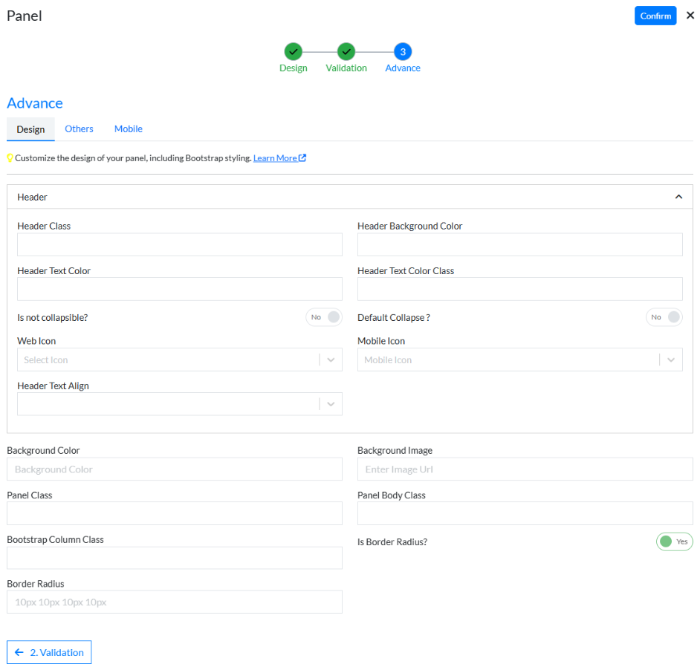
Task: Click the Confirm button
Action: pyautogui.click(x=655, y=16)
